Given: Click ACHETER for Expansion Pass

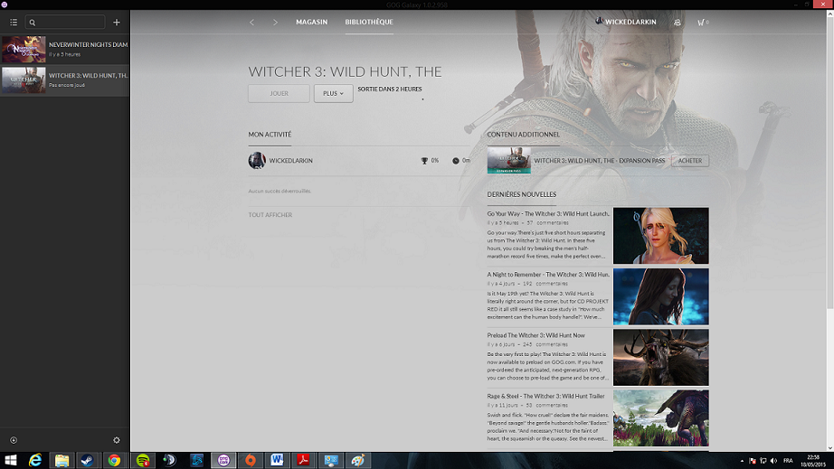Looking at the screenshot, I should tap(690, 161).
